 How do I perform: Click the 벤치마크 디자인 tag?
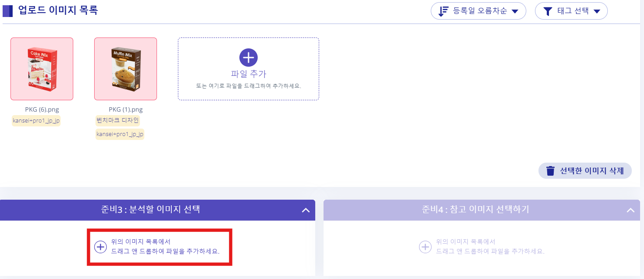(118, 120)
